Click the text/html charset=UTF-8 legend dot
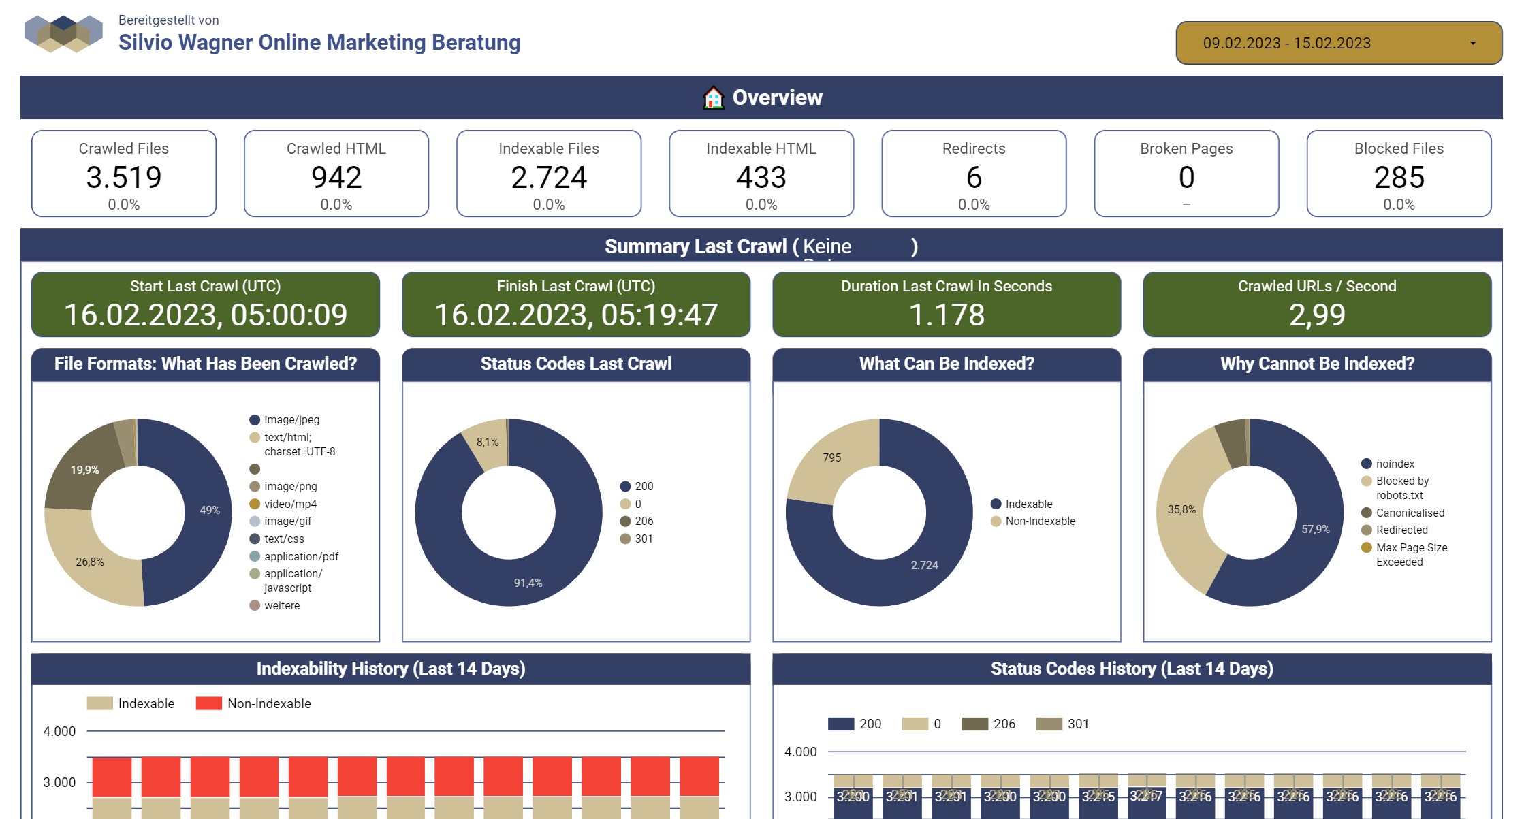The image size is (1524, 819). point(255,437)
